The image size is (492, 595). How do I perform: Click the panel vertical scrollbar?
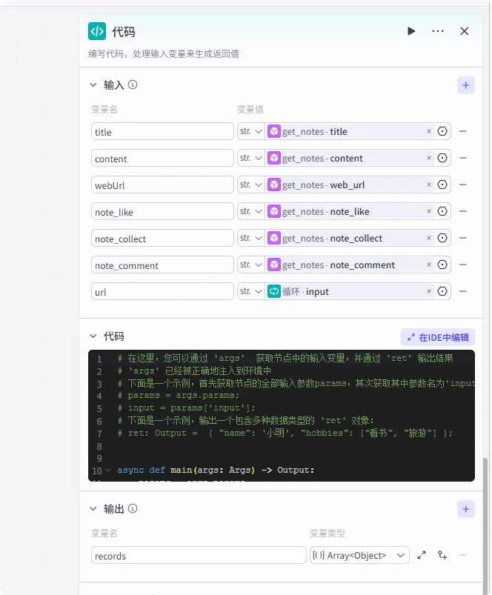485,525
